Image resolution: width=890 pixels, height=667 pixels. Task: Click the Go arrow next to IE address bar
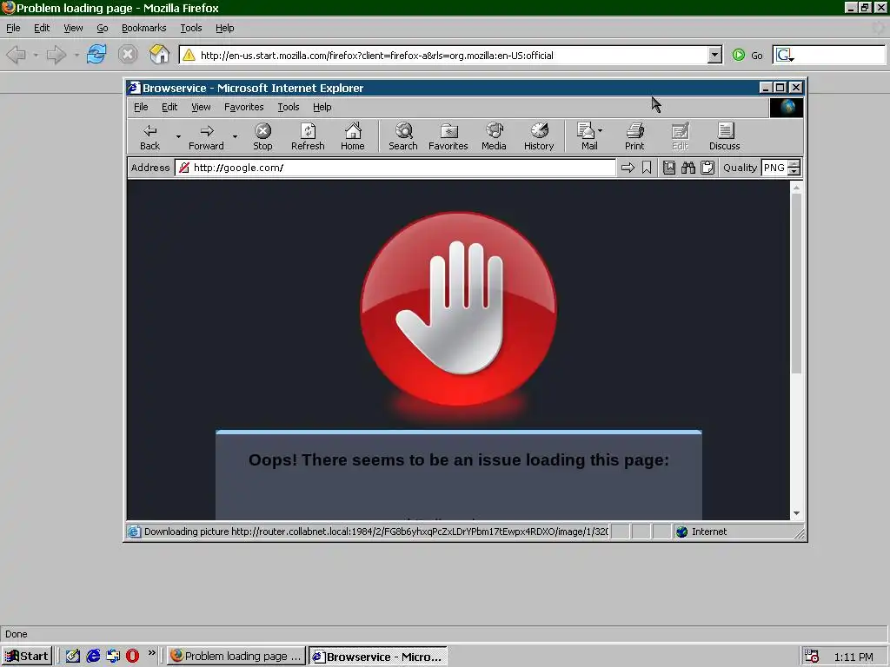coord(628,168)
